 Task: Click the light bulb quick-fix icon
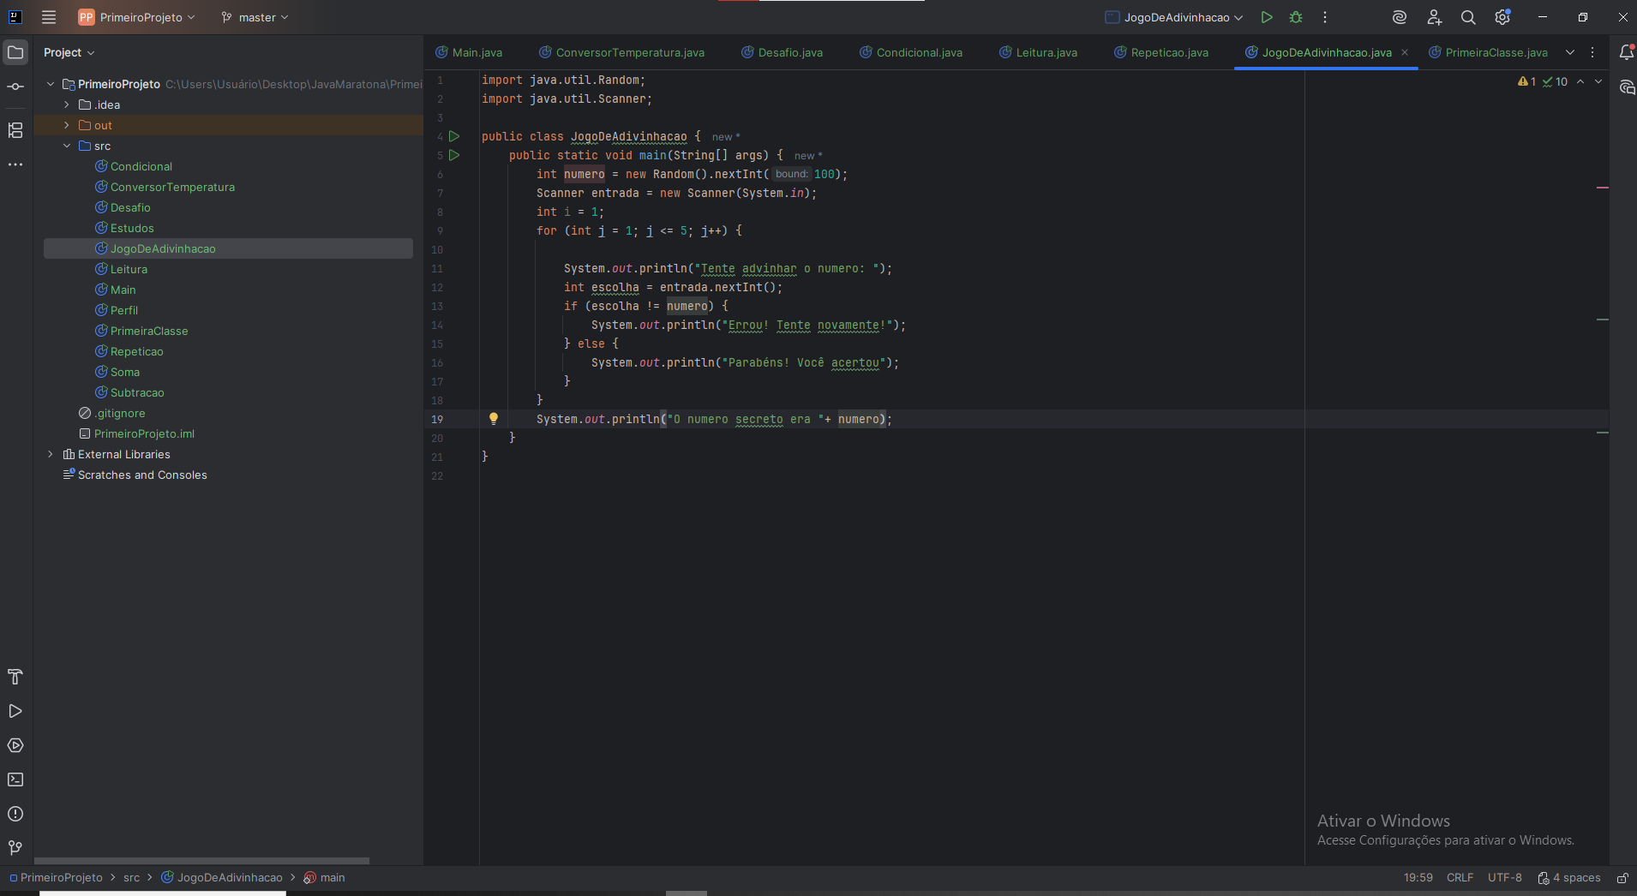pyautogui.click(x=494, y=419)
